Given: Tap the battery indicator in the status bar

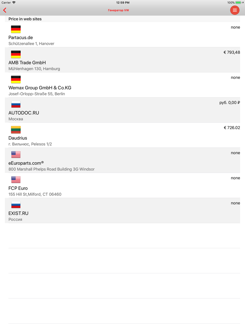Looking at the screenshot, I should [238, 2].
